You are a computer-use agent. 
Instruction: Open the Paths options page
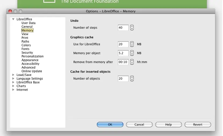[x=25, y=41]
